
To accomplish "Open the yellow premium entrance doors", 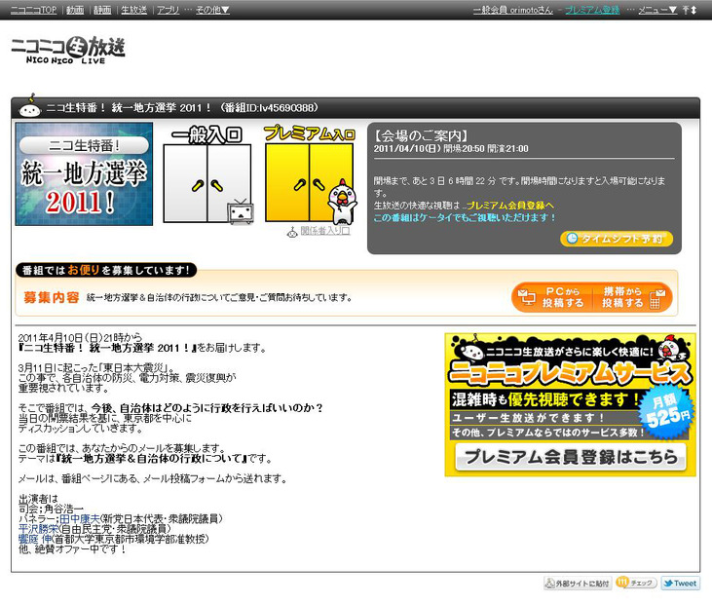I will [x=309, y=182].
